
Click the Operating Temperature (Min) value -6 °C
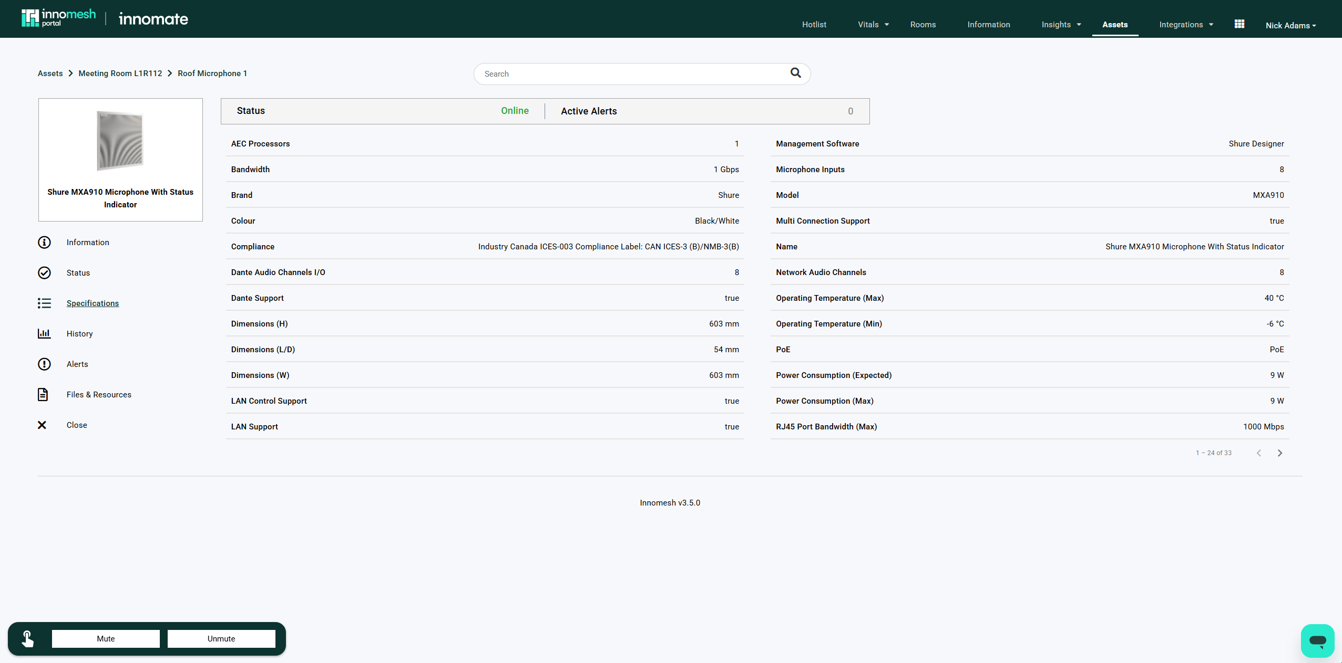click(x=1275, y=323)
